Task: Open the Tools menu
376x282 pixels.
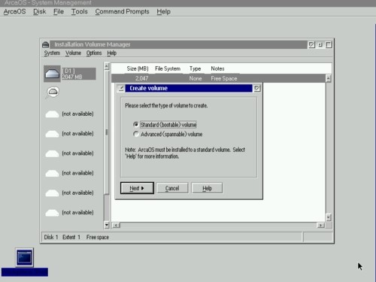Action: [x=80, y=11]
